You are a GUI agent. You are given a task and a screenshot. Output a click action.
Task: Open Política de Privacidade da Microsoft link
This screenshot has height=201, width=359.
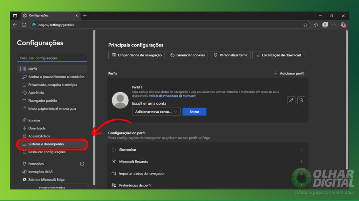tap(172, 96)
